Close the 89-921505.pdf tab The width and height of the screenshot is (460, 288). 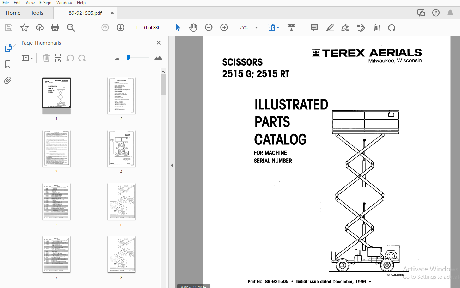112,13
